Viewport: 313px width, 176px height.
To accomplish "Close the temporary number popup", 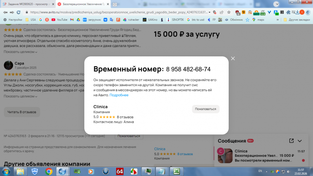I will pos(233,58).
